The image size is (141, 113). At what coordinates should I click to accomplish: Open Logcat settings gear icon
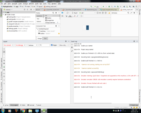tap(66, 41)
